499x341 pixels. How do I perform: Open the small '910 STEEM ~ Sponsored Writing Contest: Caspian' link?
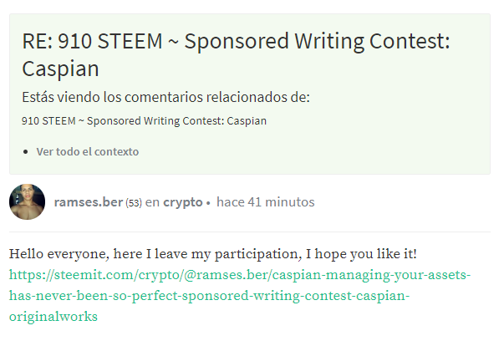pos(144,121)
